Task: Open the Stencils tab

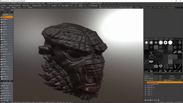Action: pos(146,39)
